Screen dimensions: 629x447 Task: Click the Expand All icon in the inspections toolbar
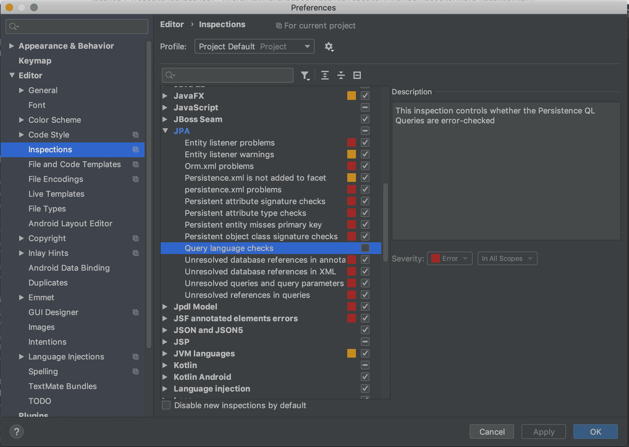pos(325,76)
